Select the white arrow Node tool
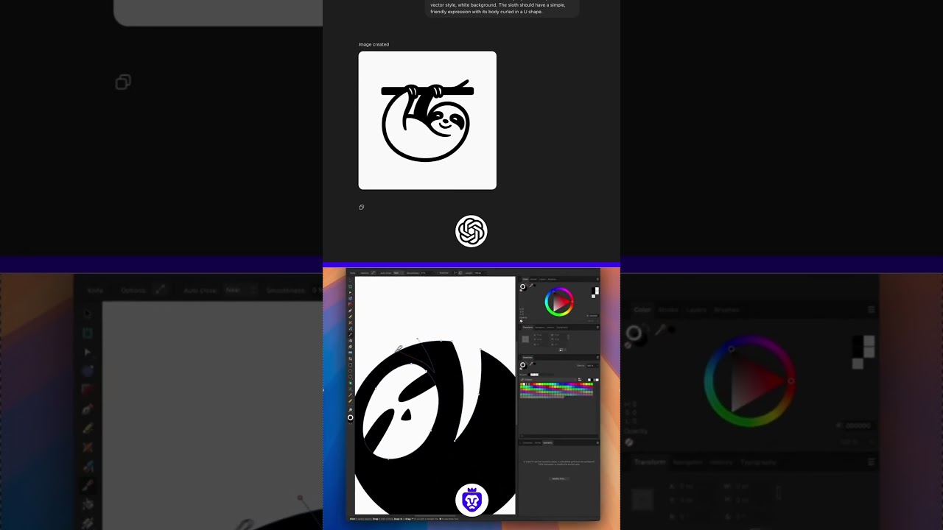 coord(350,292)
